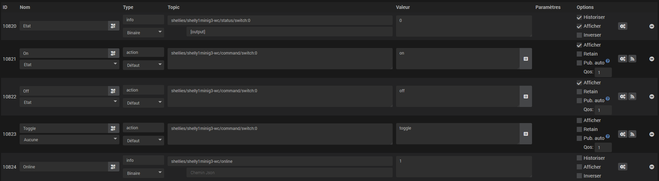Open icon picker for the Etat command
The width and height of the screenshot is (659, 181).
tap(113, 26)
